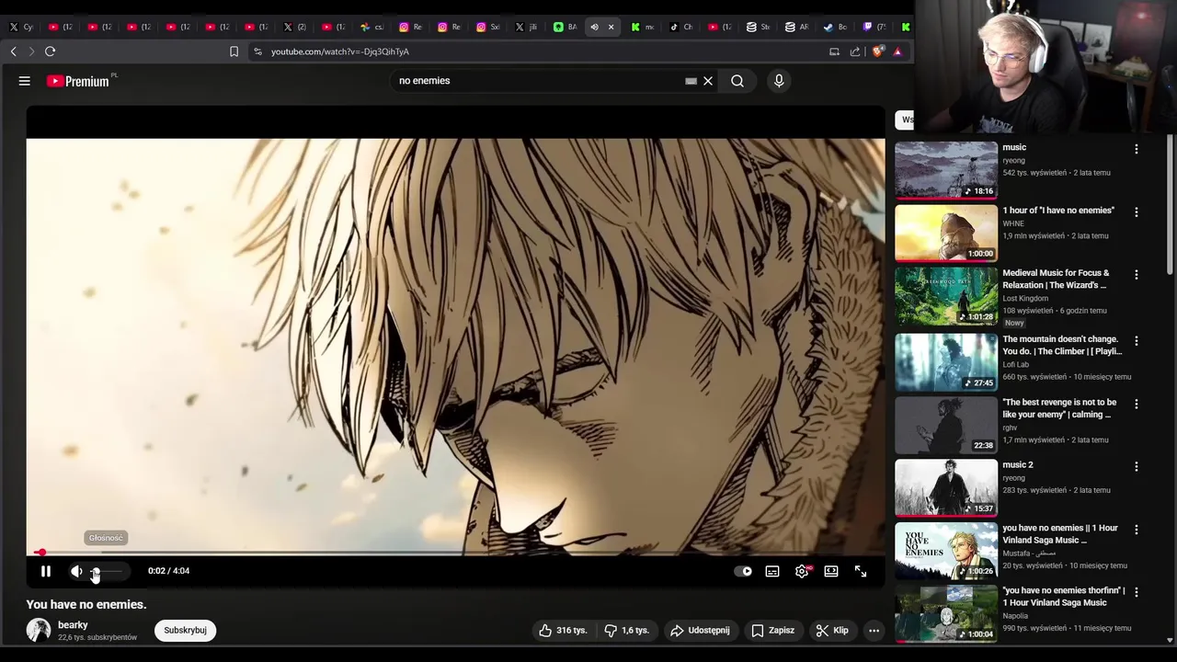Go back with the browser back arrow
1177x662 pixels.
click(x=13, y=51)
